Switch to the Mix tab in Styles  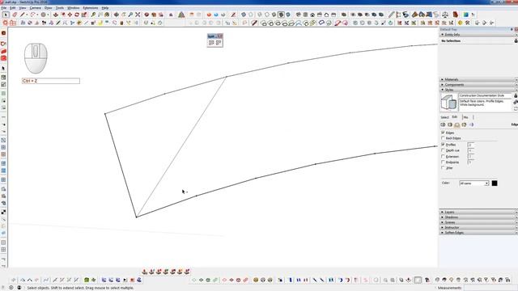pyautogui.click(x=465, y=117)
